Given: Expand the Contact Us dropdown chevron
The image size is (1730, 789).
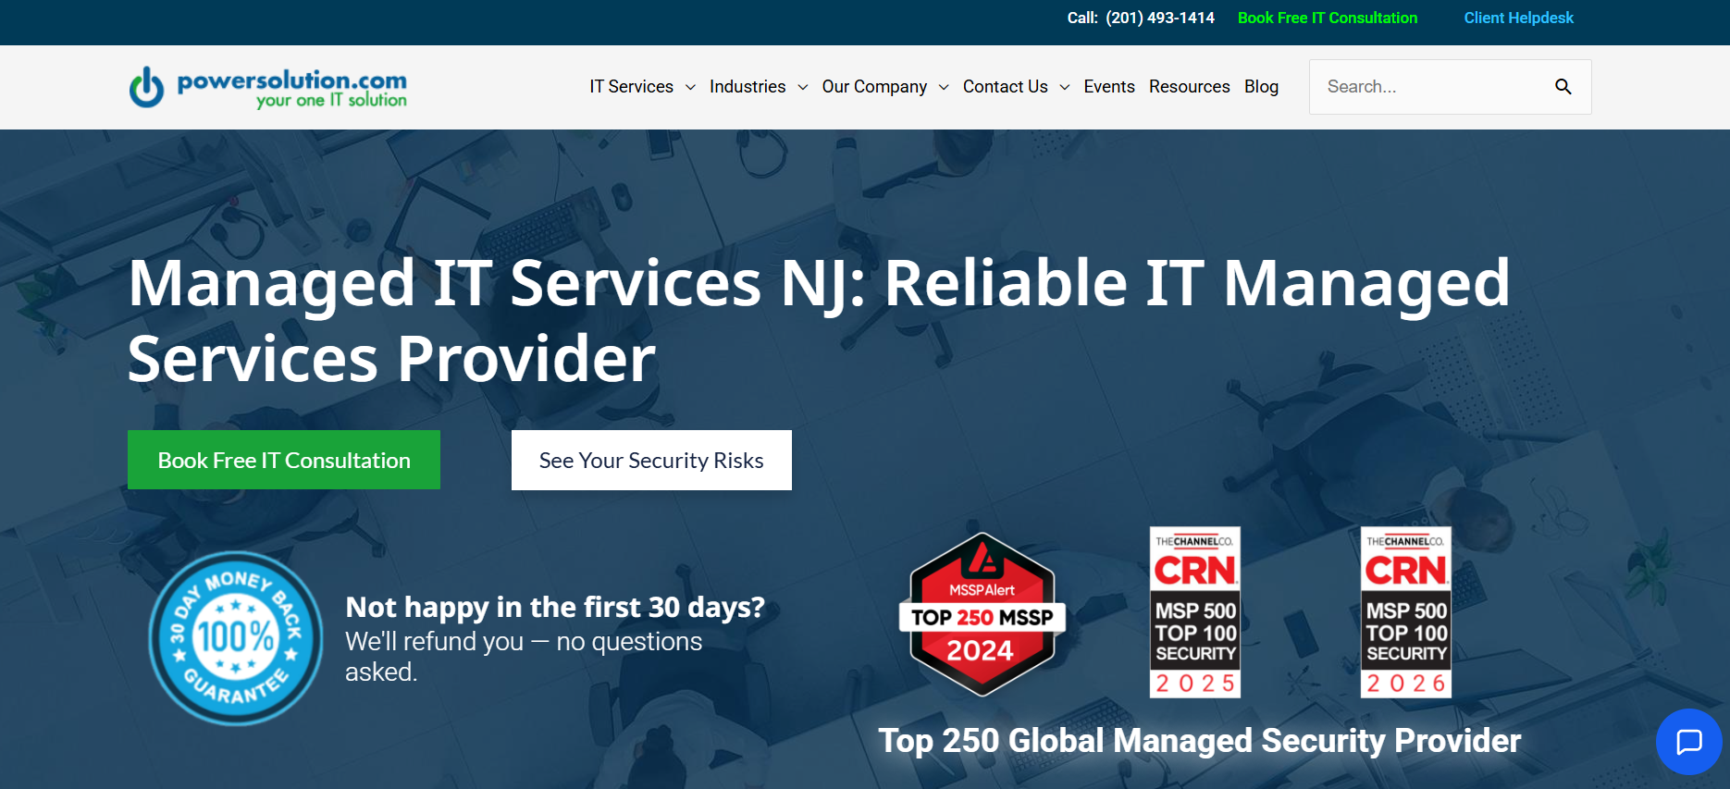Looking at the screenshot, I should [x=1065, y=87].
